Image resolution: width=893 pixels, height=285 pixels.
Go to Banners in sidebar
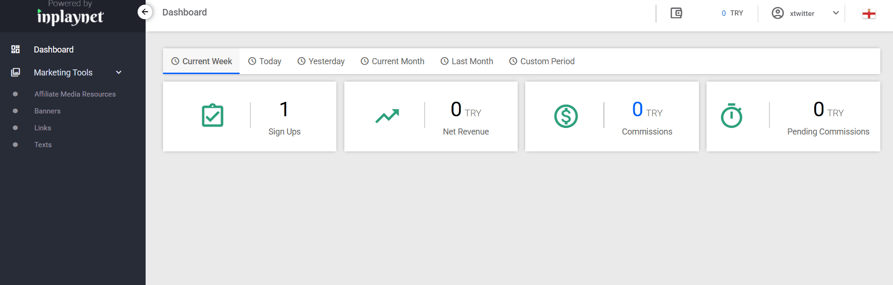47,111
